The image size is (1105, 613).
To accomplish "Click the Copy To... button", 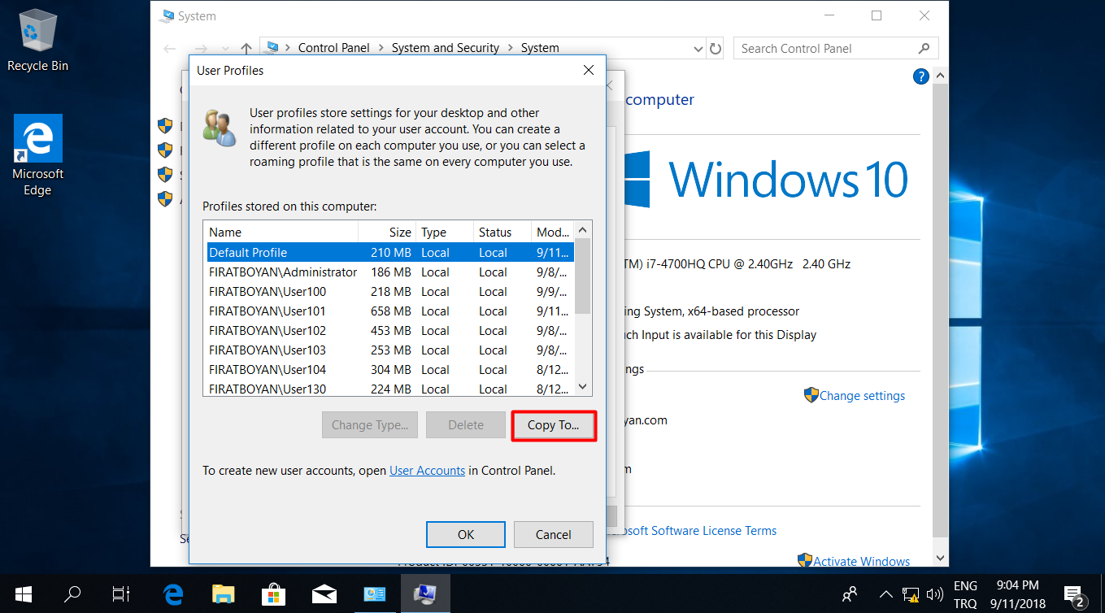I will tap(553, 425).
